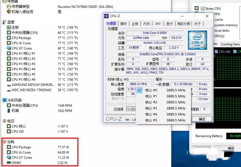Minimize the CPU-Z window
This screenshot has width=241, height=167.
point(182,16)
